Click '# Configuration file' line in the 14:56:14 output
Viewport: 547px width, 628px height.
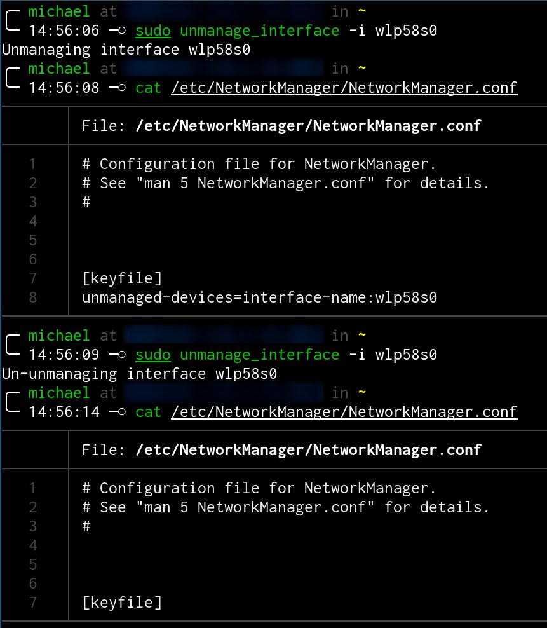[x=259, y=488]
